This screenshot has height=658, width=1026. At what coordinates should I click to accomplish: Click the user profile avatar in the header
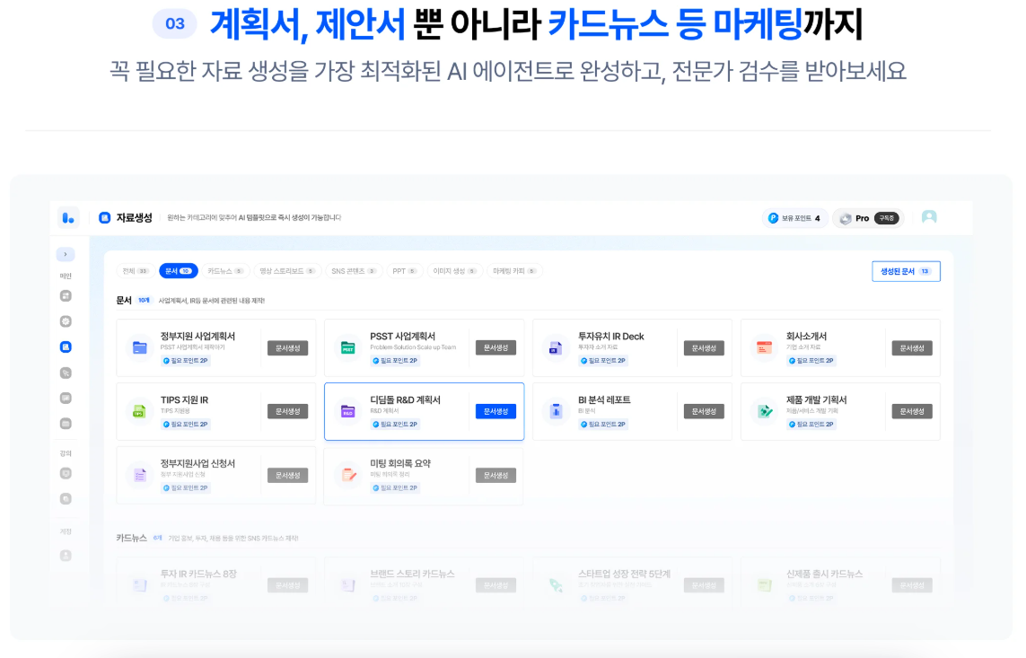929,217
